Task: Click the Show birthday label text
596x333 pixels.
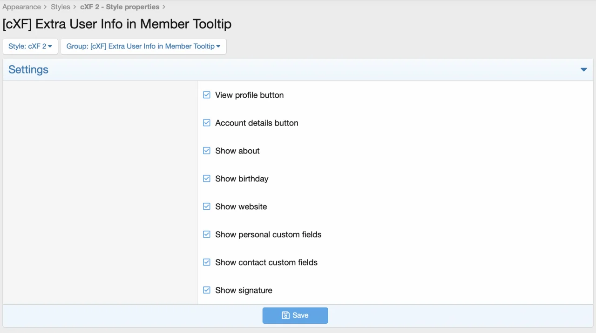Action: [242, 179]
